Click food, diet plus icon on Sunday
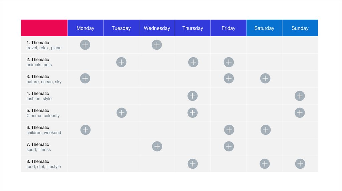342x191 pixels. pos(300,164)
